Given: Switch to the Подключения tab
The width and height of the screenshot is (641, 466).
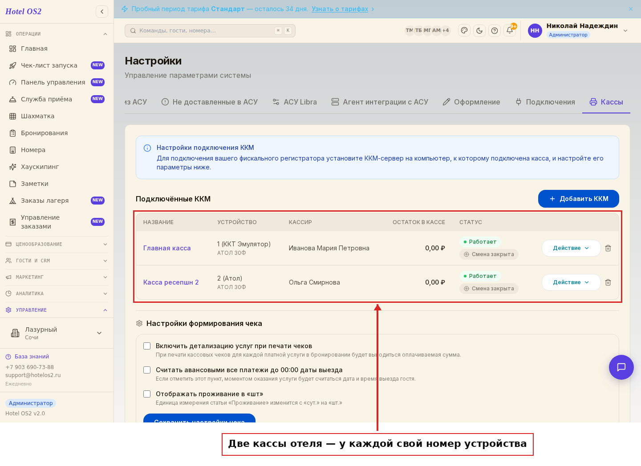Looking at the screenshot, I should (x=545, y=102).
